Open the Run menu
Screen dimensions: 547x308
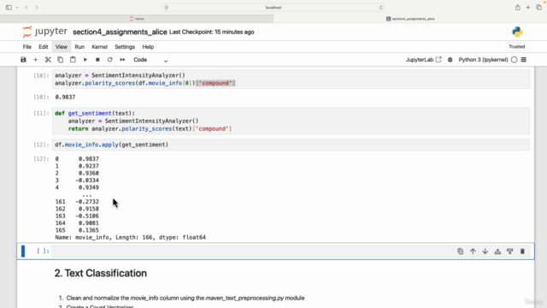point(79,47)
